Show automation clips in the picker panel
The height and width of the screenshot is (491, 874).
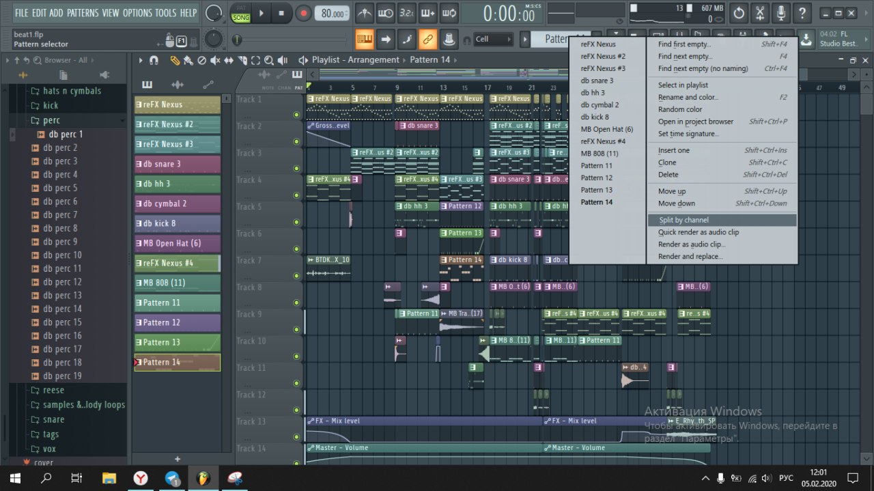click(x=208, y=85)
